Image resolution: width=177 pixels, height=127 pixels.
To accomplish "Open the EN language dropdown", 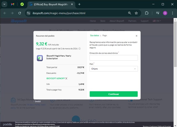I will point(157,21).
